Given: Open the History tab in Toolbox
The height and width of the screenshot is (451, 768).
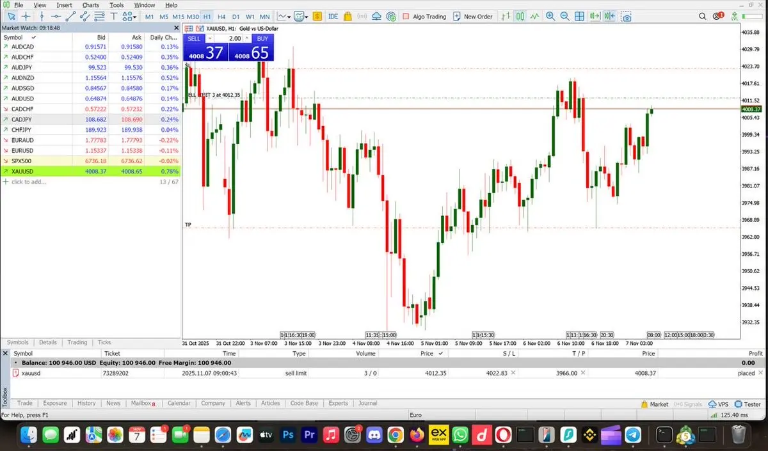Looking at the screenshot, I should click(86, 403).
